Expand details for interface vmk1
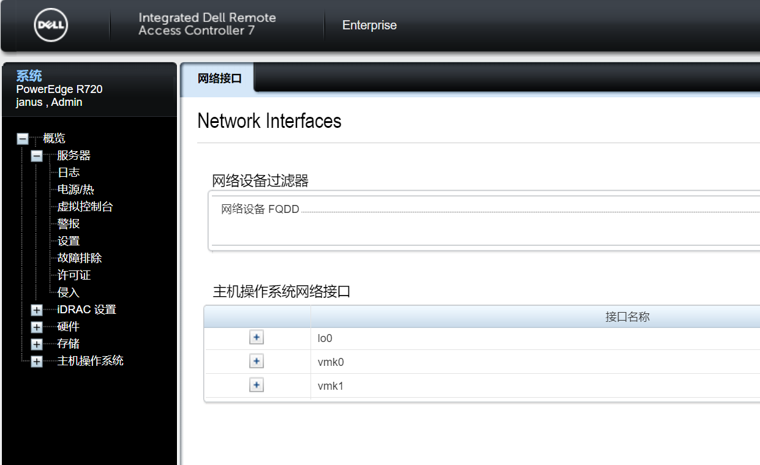The height and width of the screenshot is (465, 760). click(x=257, y=385)
